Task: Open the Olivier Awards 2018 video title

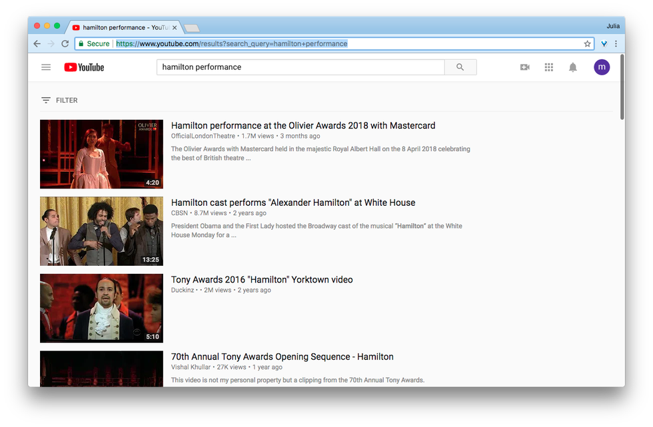Action: tap(303, 126)
